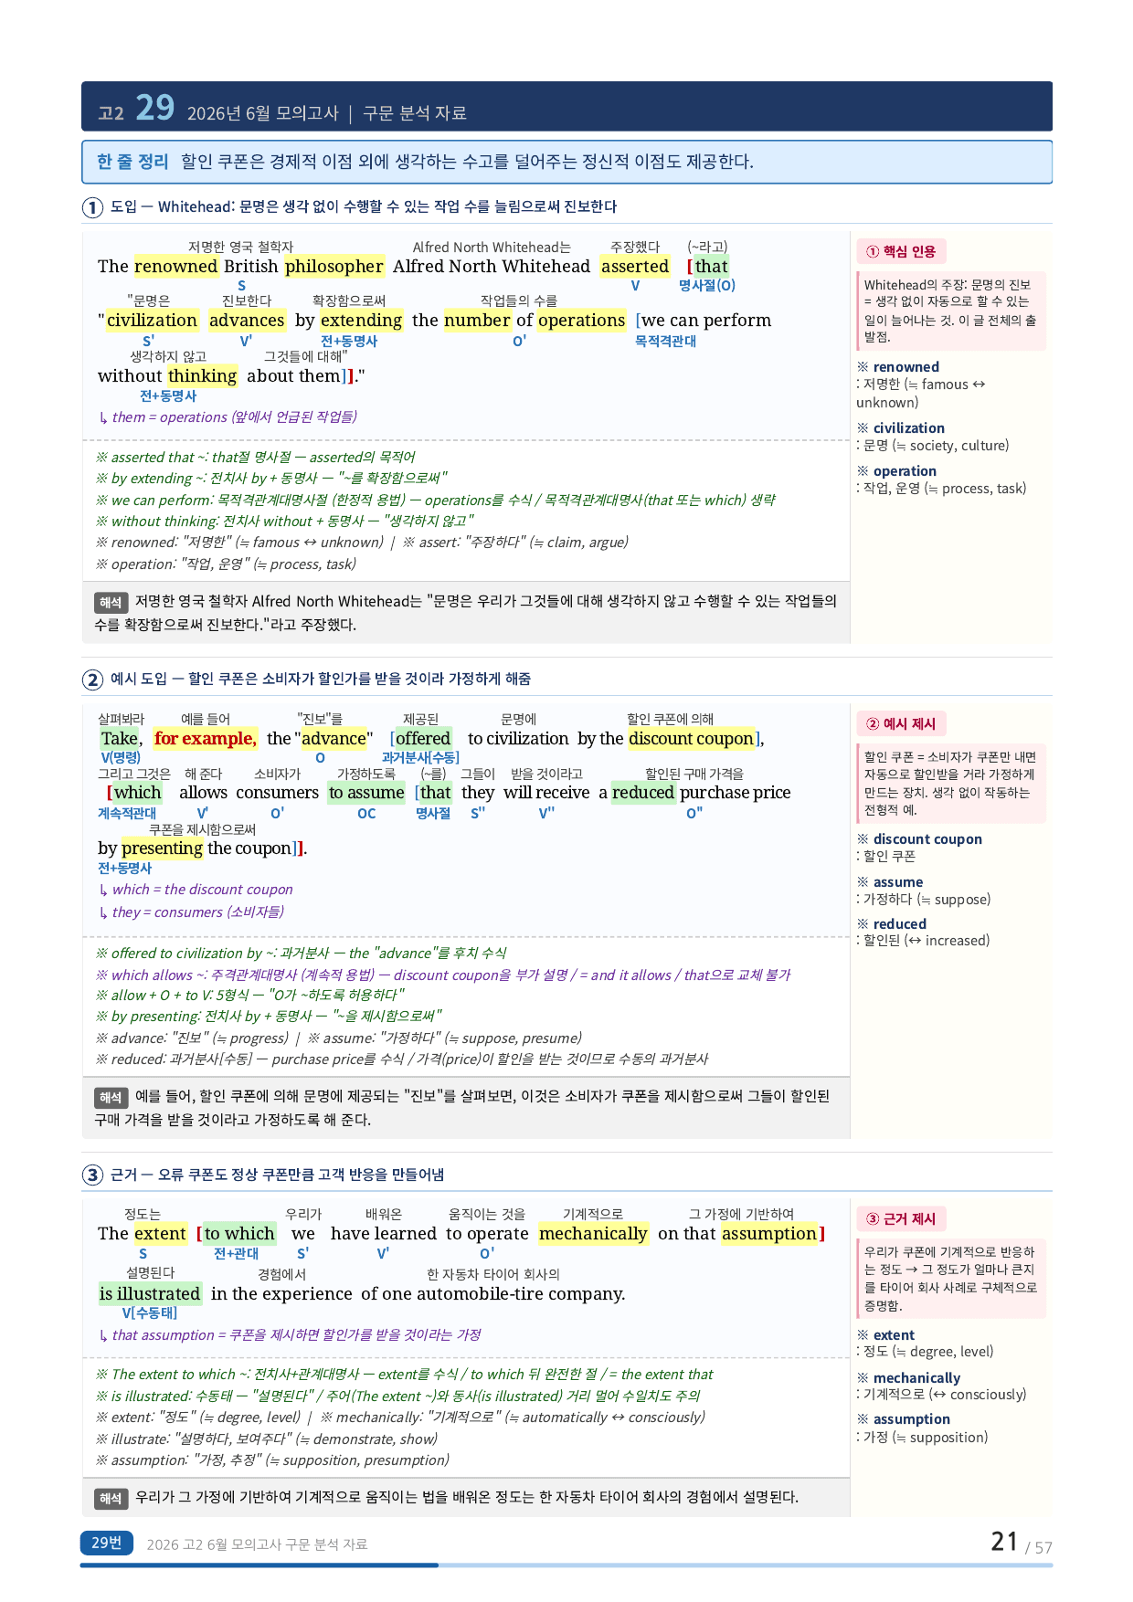Click the sidebar entry "※ mechanically"
This screenshot has height=1602, width=1133.
point(908,1377)
